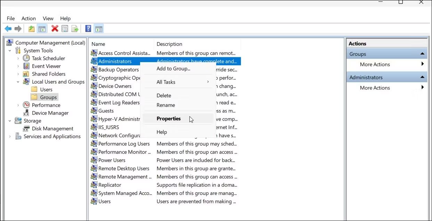Open the Action menu in menu bar
Screen dimensions: 432x221
(x=28, y=18)
